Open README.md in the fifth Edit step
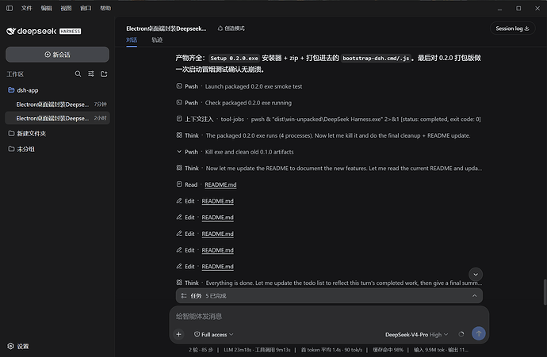The image size is (547, 357). coord(218,267)
